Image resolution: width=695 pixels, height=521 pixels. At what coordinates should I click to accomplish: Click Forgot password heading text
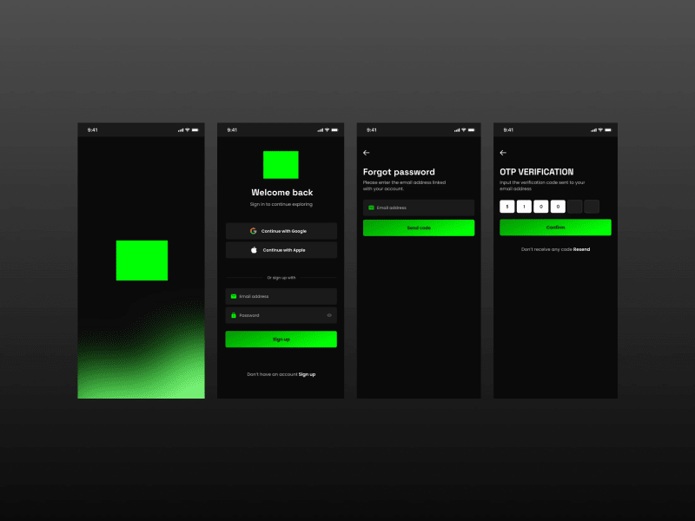point(399,172)
